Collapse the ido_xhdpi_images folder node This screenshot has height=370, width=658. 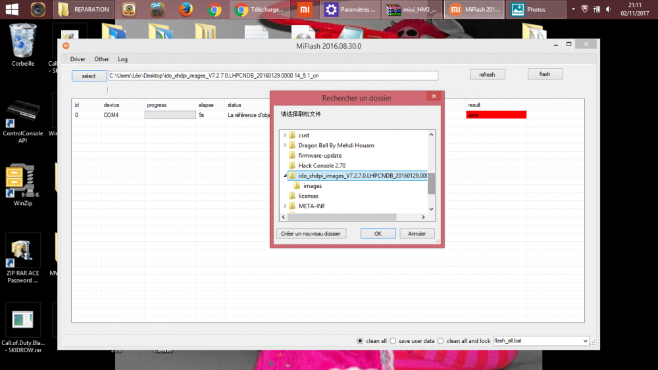pyautogui.click(x=286, y=176)
